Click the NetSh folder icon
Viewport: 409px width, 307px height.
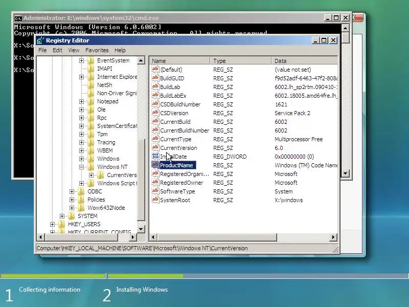pyautogui.click(x=91, y=85)
